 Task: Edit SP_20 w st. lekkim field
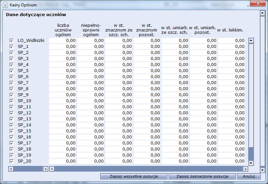point(231,161)
